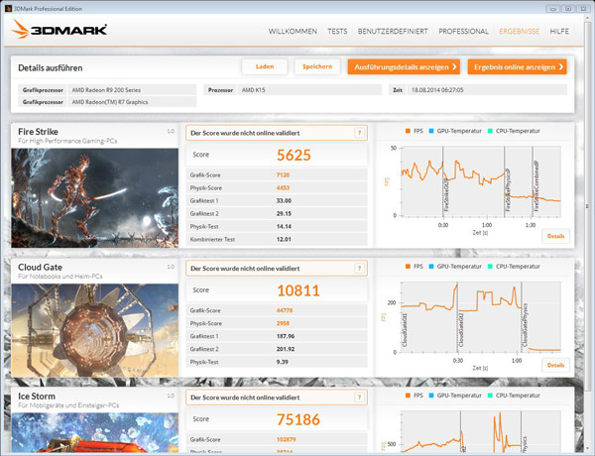The height and width of the screenshot is (456, 595).
Task: Click Cloud Gate Grafiktest 2 value 201.92
Action: [x=286, y=349]
